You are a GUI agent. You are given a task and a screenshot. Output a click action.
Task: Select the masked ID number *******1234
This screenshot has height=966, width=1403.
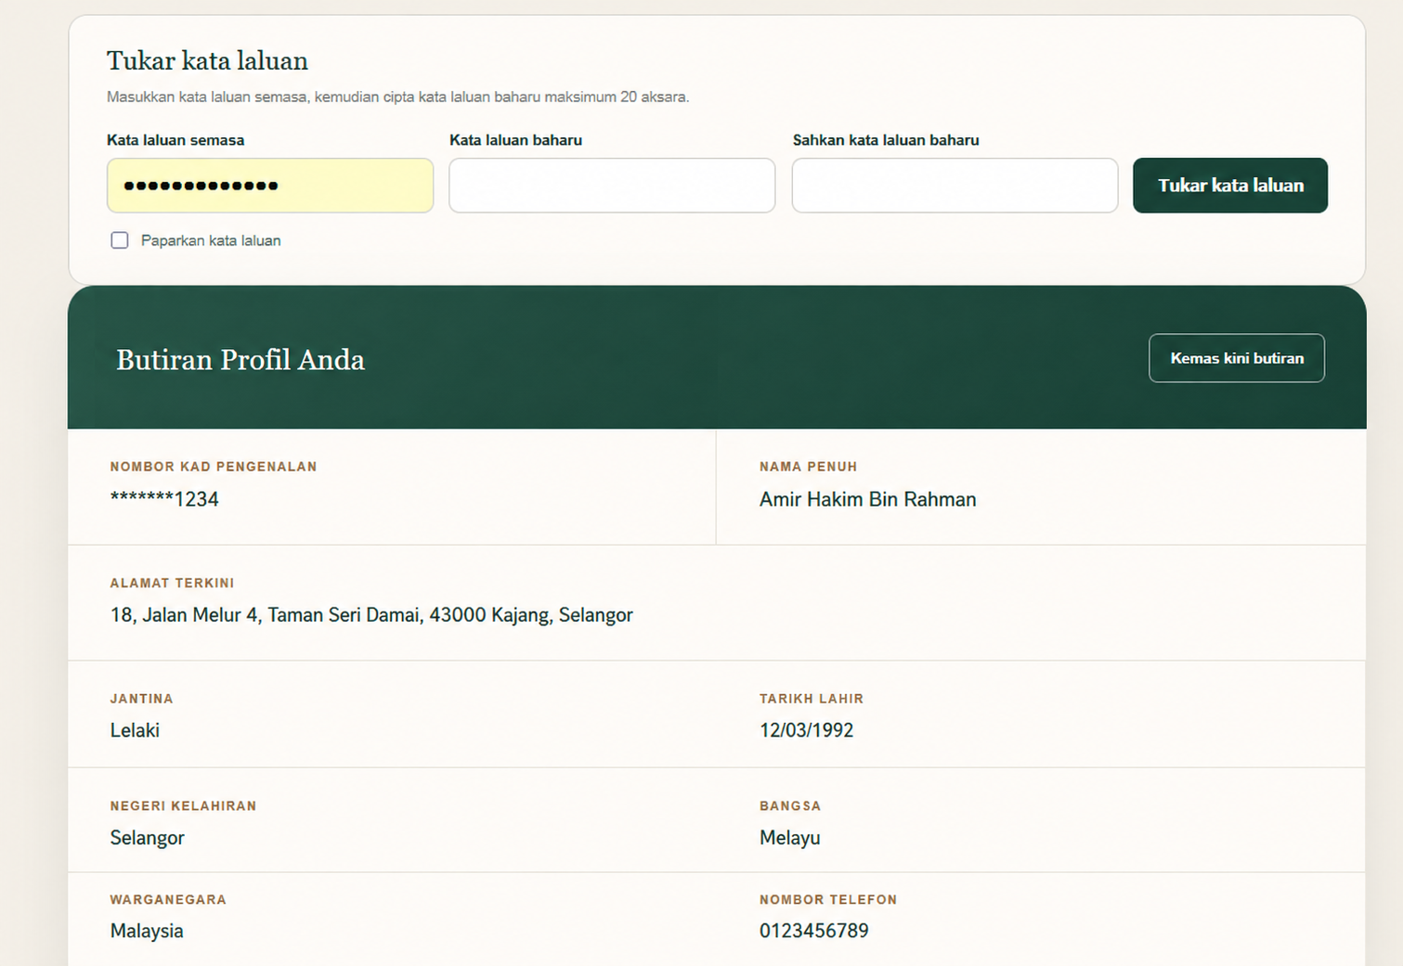pyautogui.click(x=164, y=499)
